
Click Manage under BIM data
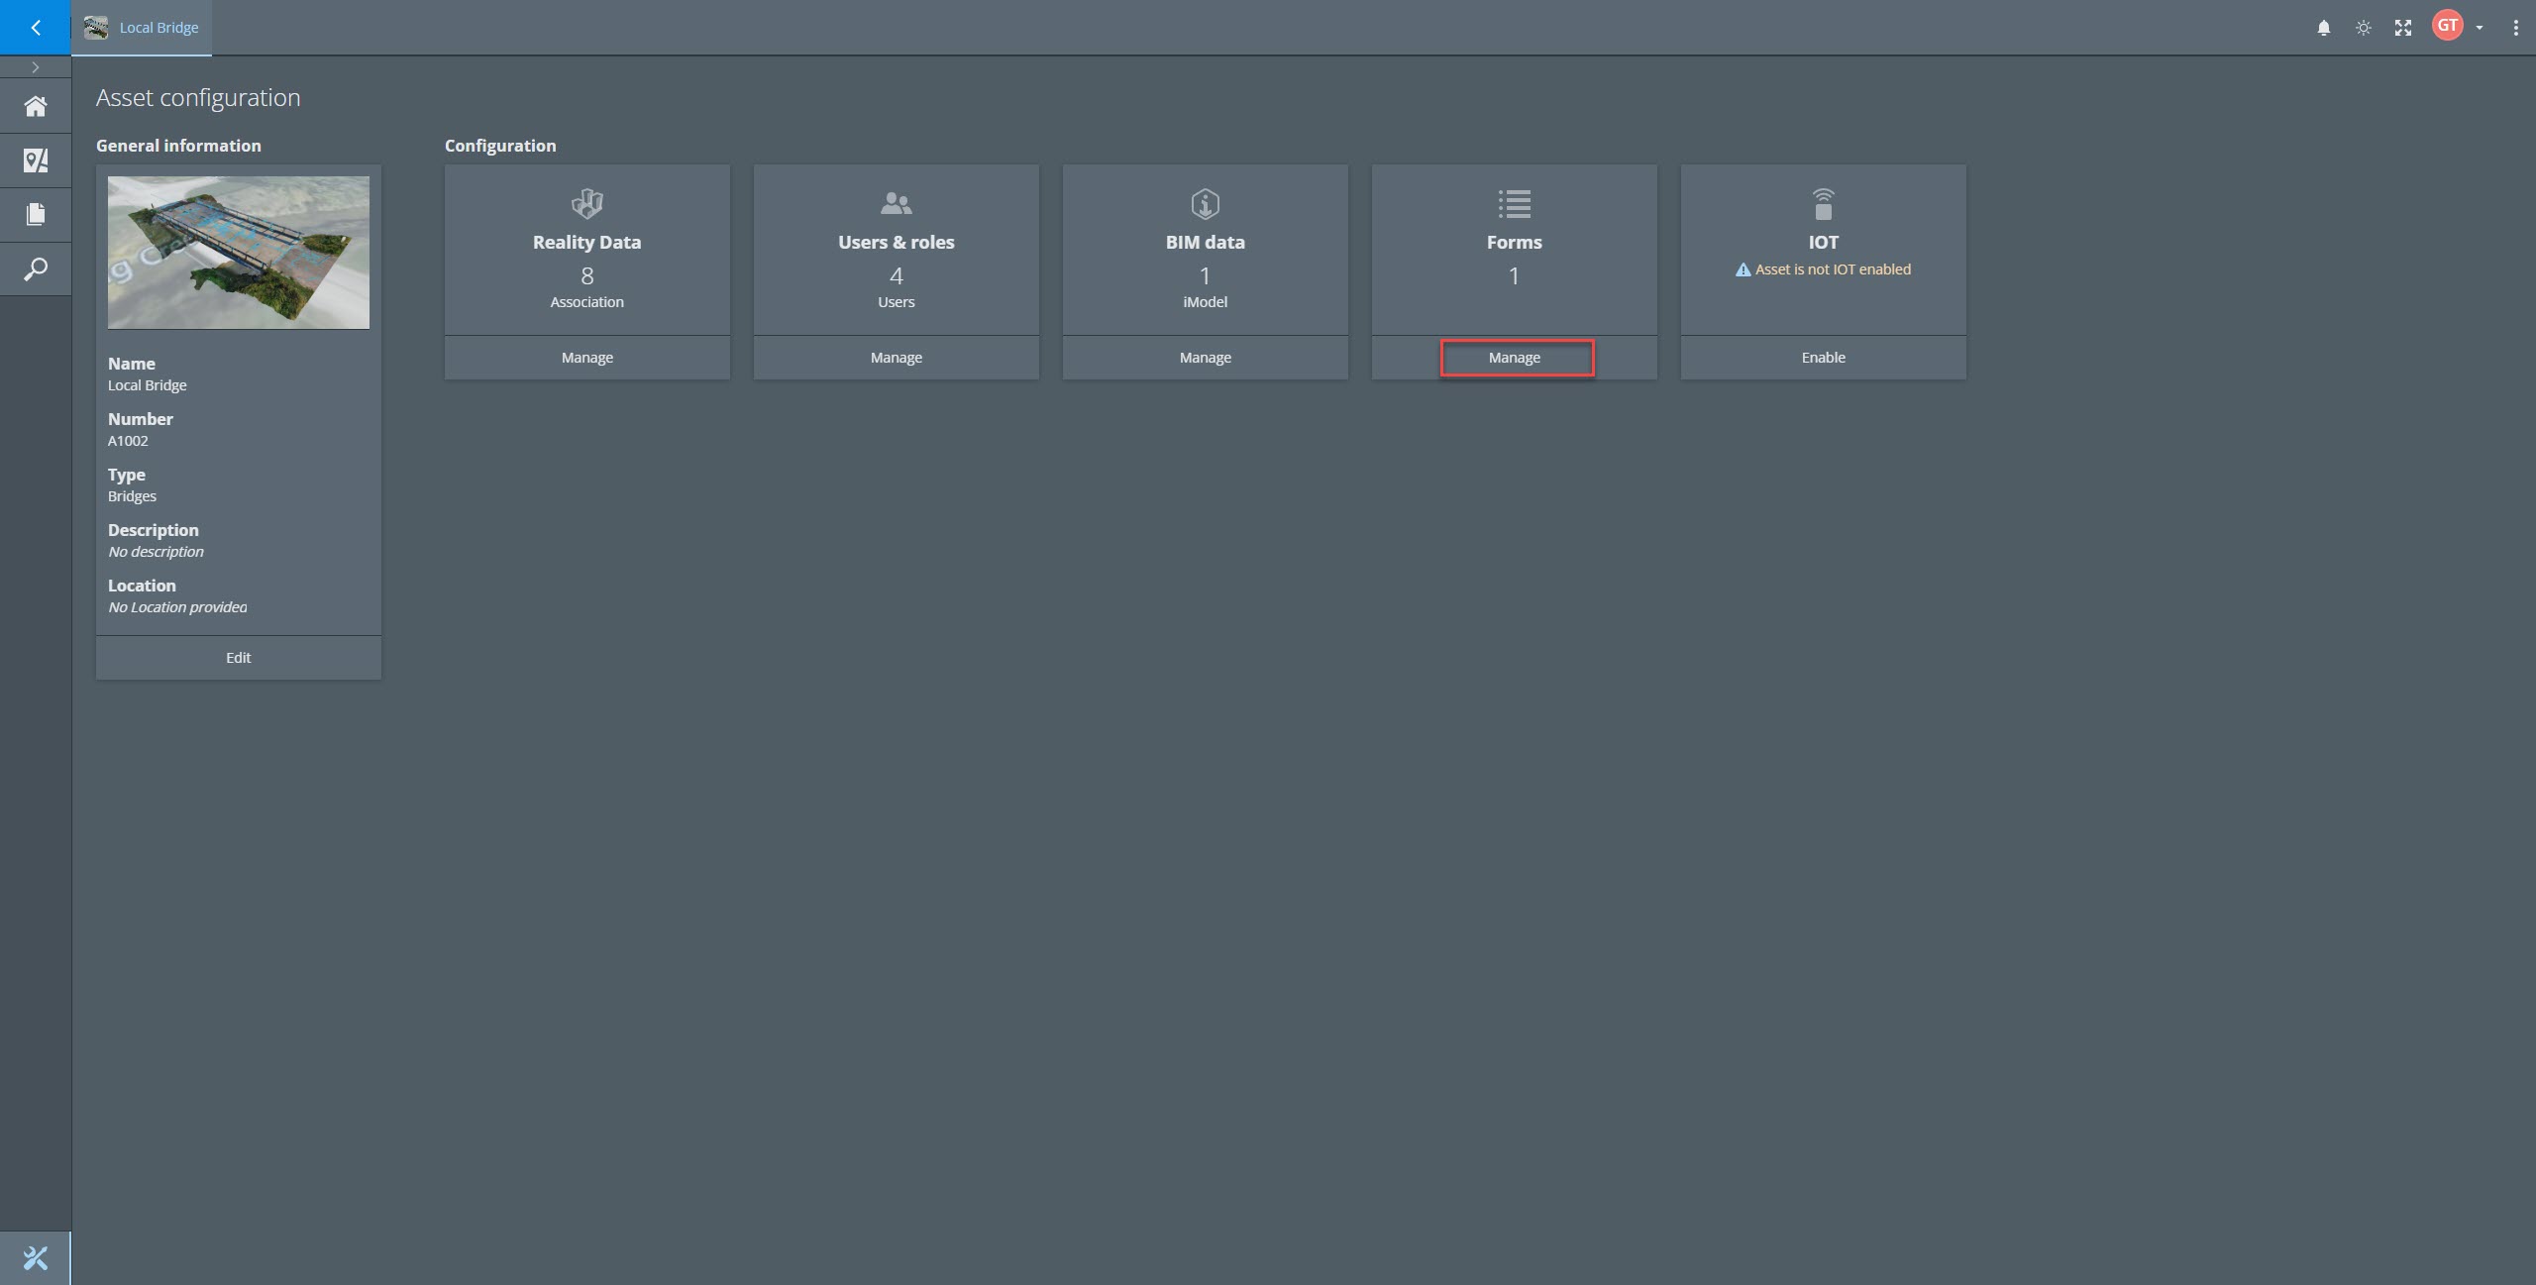(1205, 357)
